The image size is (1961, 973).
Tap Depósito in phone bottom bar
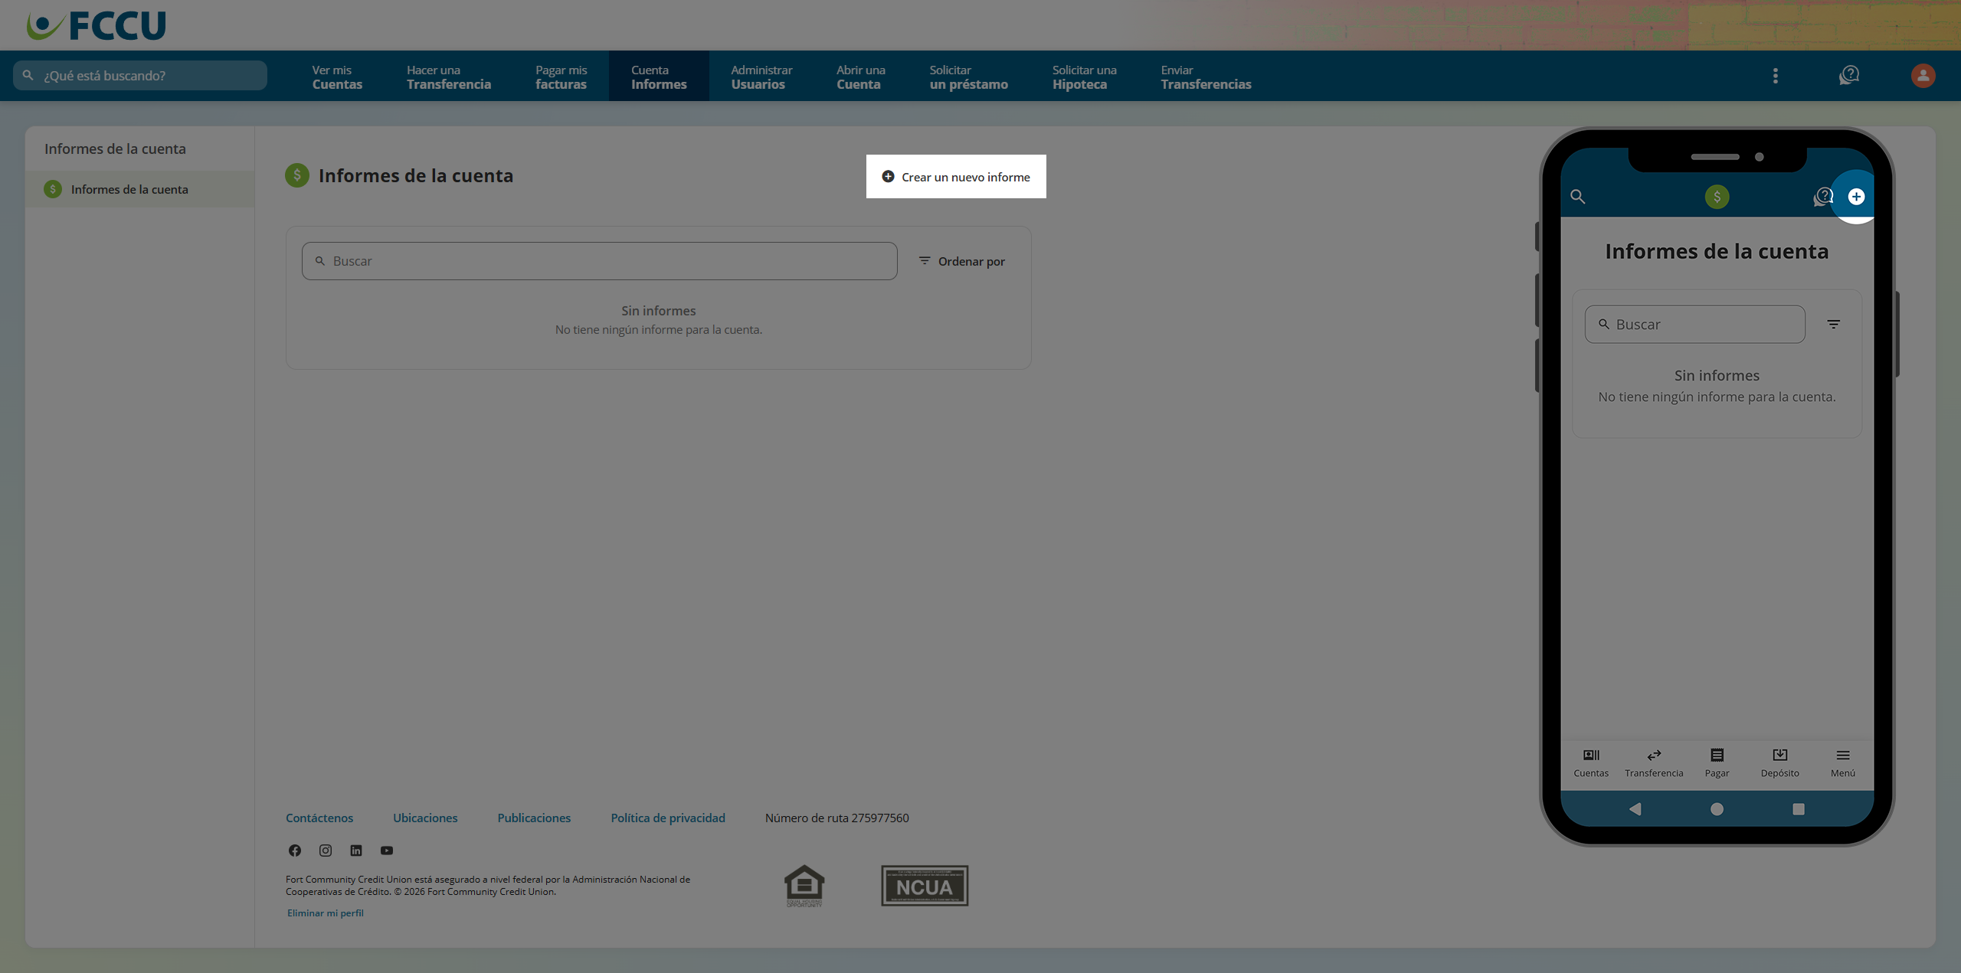coord(1779,763)
